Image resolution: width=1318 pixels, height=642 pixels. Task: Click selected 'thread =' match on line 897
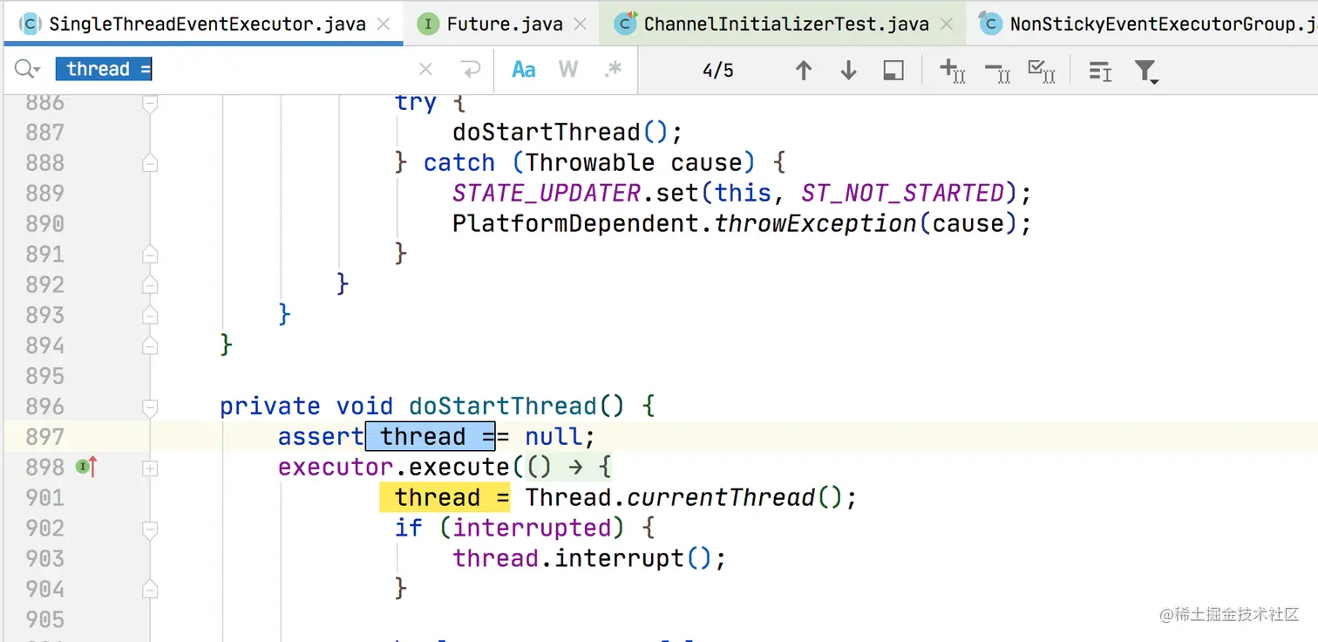pyautogui.click(x=431, y=436)
